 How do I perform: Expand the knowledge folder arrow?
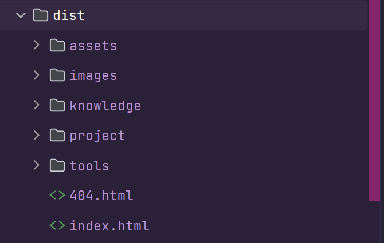click(37, 105)
